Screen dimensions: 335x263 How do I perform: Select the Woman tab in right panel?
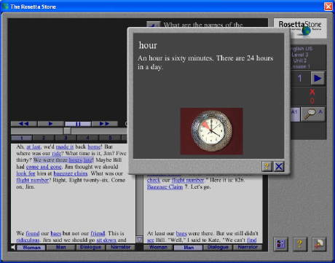coord(158,248)
